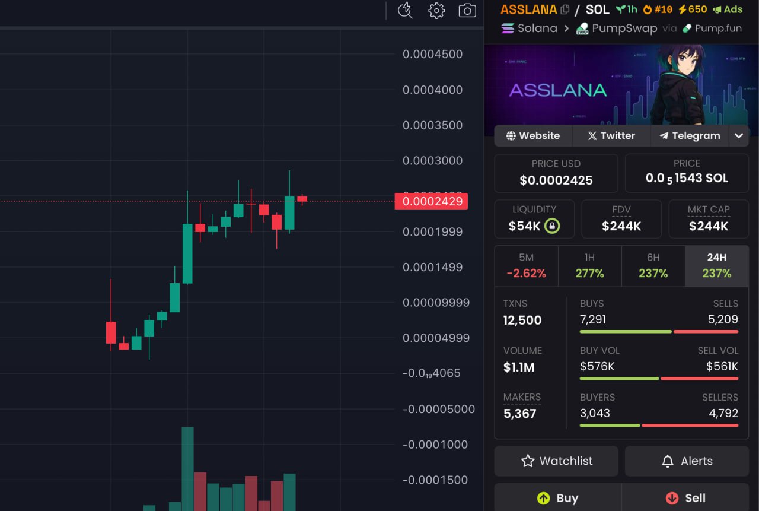Click the MAKERS value 5,367
This screenshot has width=759, height=511.
coord(520,414)
